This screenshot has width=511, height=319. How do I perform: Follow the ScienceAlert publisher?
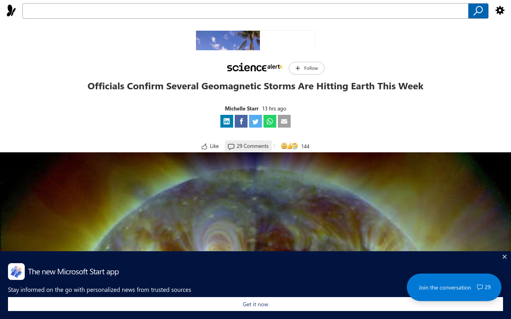pos(307,68)
